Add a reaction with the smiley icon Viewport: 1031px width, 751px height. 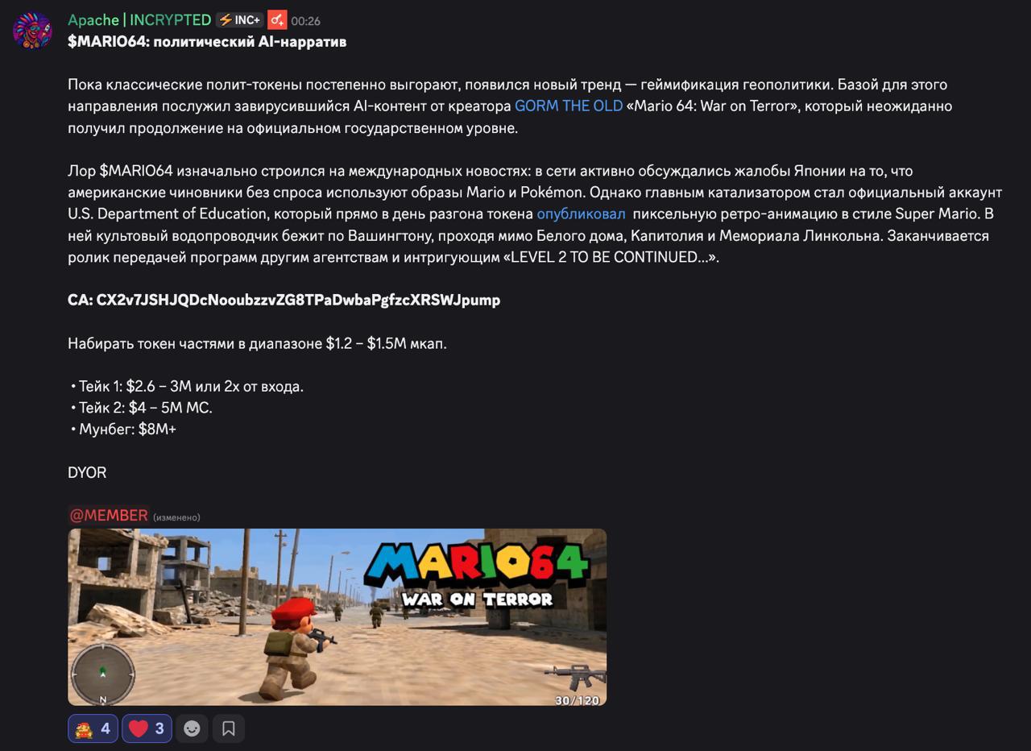coord(192,728)
